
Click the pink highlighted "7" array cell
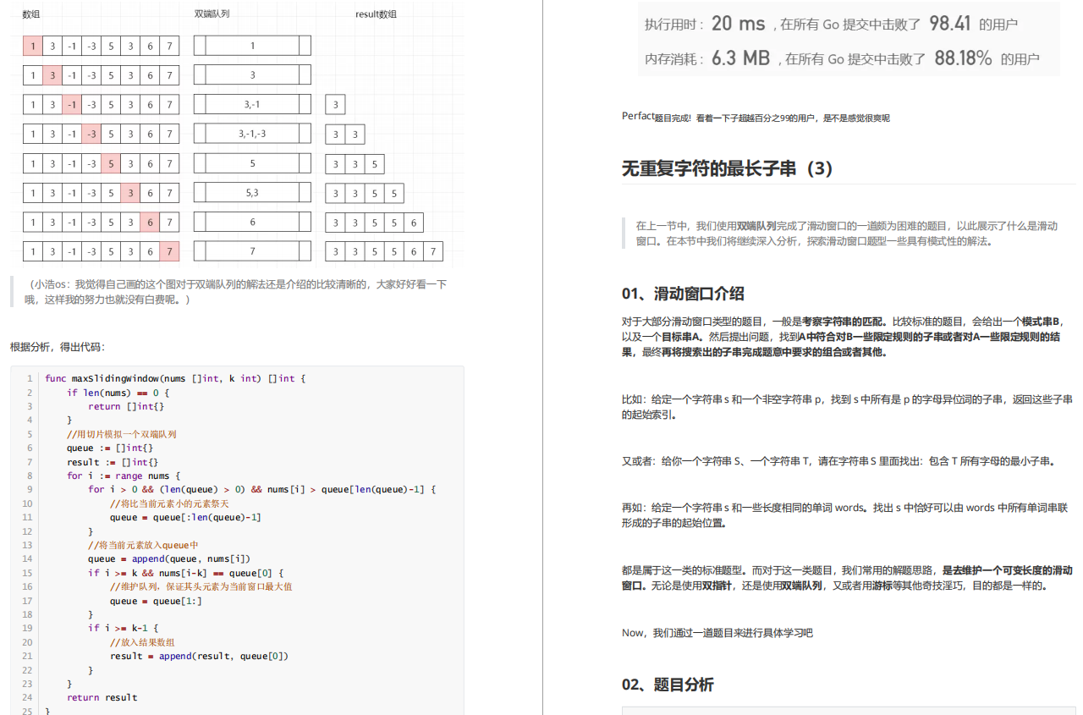coord(169,252)
